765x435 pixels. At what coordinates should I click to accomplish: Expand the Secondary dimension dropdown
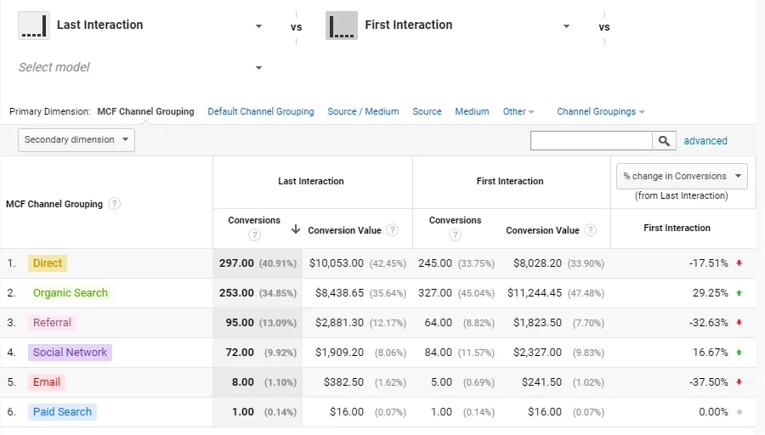pos(76,140)
